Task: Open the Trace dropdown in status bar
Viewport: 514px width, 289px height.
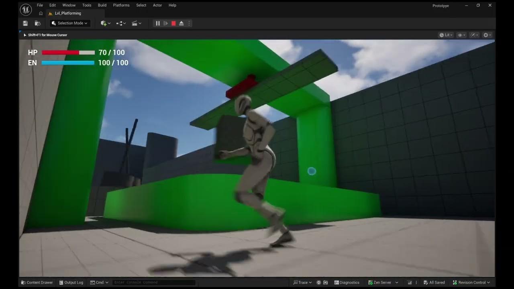Action: point(303,283)
